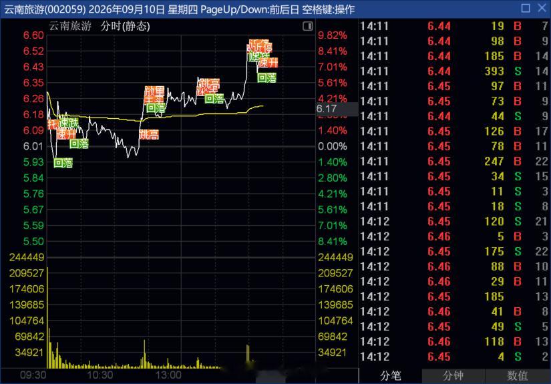Select the tick row with 44 S
Viewport: 551px width, 384px height.
[x=454, y=116]
